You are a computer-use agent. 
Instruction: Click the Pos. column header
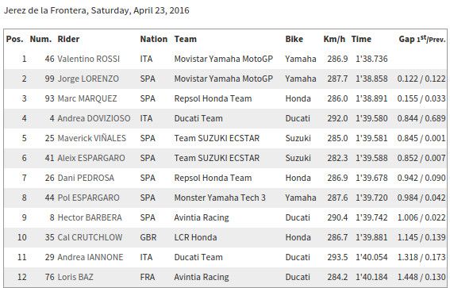[x=14, y=40]
